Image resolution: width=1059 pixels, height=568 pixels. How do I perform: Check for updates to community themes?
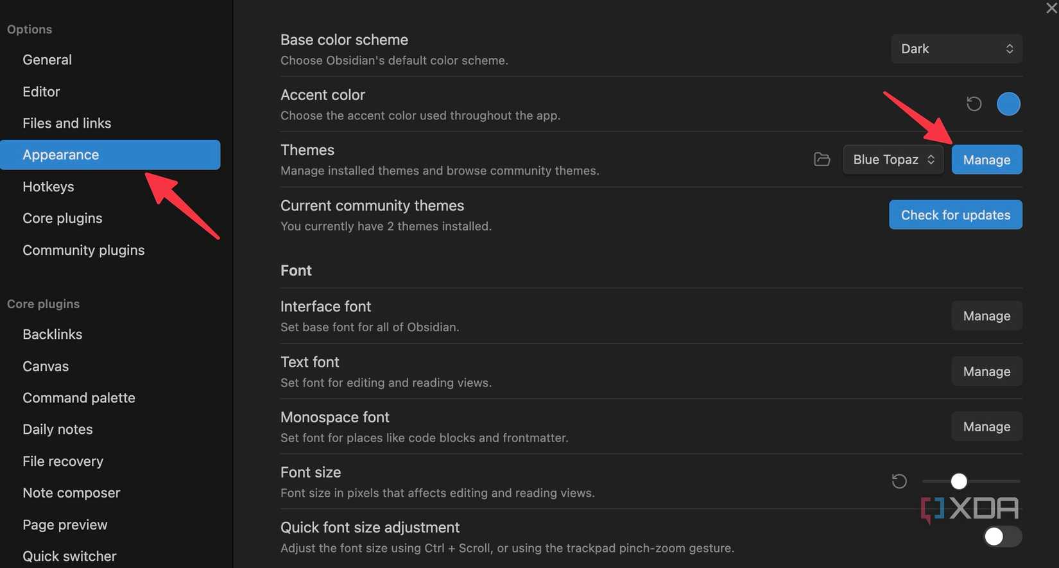(955, 215)
